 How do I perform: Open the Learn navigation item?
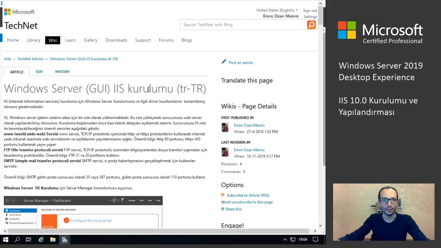[x=71, y=40]
